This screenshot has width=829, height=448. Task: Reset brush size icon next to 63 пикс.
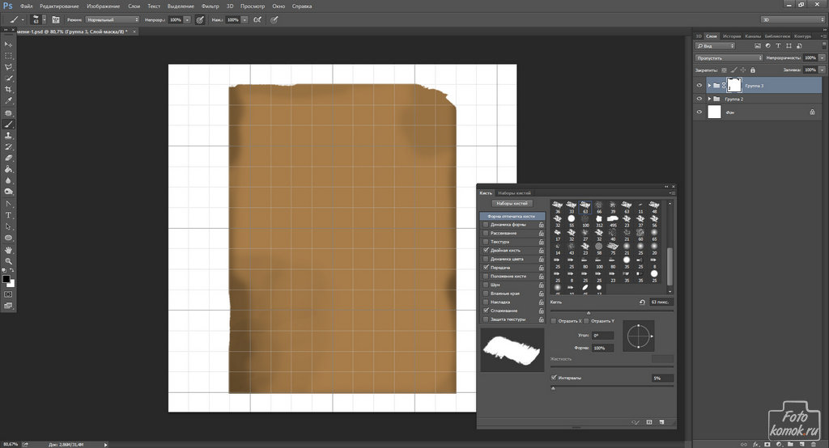coord(642,302)
